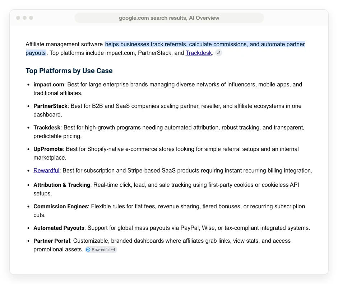This screenshot has height=284, width=338.
Task: Click the Commission Engines bold label
Action: point(61,207)
